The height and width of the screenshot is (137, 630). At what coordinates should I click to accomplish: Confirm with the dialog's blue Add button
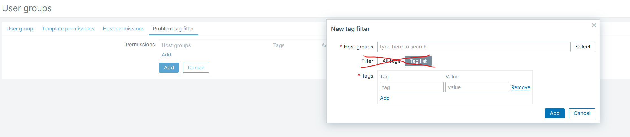(554, 113)
